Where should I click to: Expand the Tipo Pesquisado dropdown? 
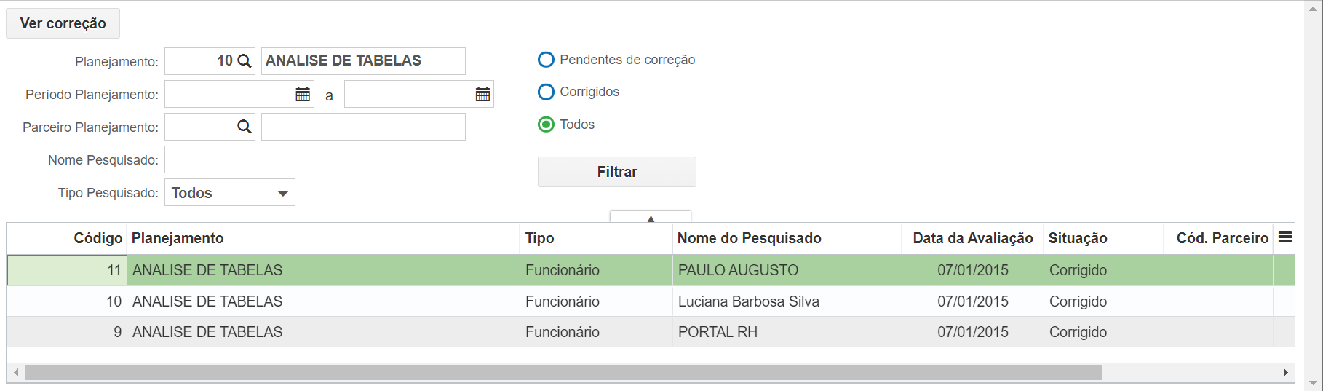[230, 193]
